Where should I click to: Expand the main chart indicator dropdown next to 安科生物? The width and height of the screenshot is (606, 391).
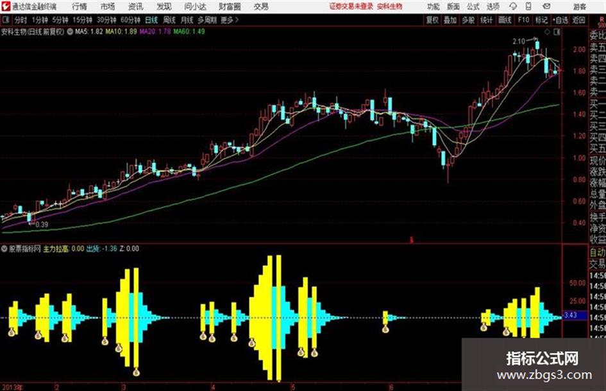(70, 31)
